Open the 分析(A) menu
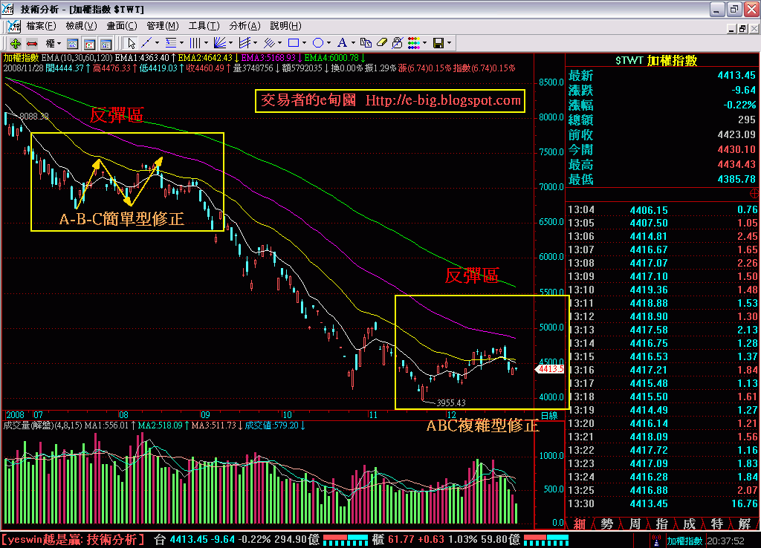Image resolution: width=761 pixels, height=548 pixels. pos(245,26)
